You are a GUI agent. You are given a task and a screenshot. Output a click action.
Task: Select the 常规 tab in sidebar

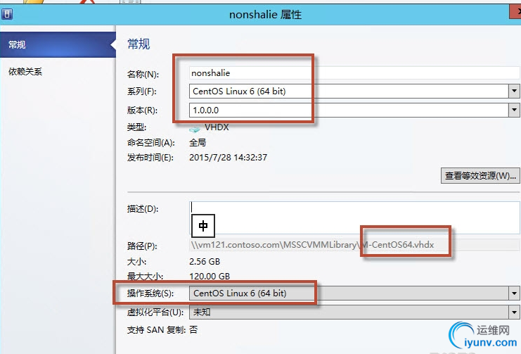pos(58,44)
